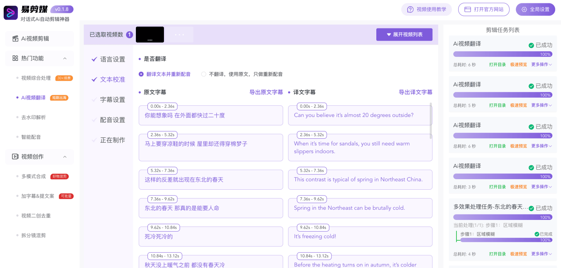The width and height of the screenshot is (561, 268).
Task: Click the selected video count badge 1
Action: point(129,35)
